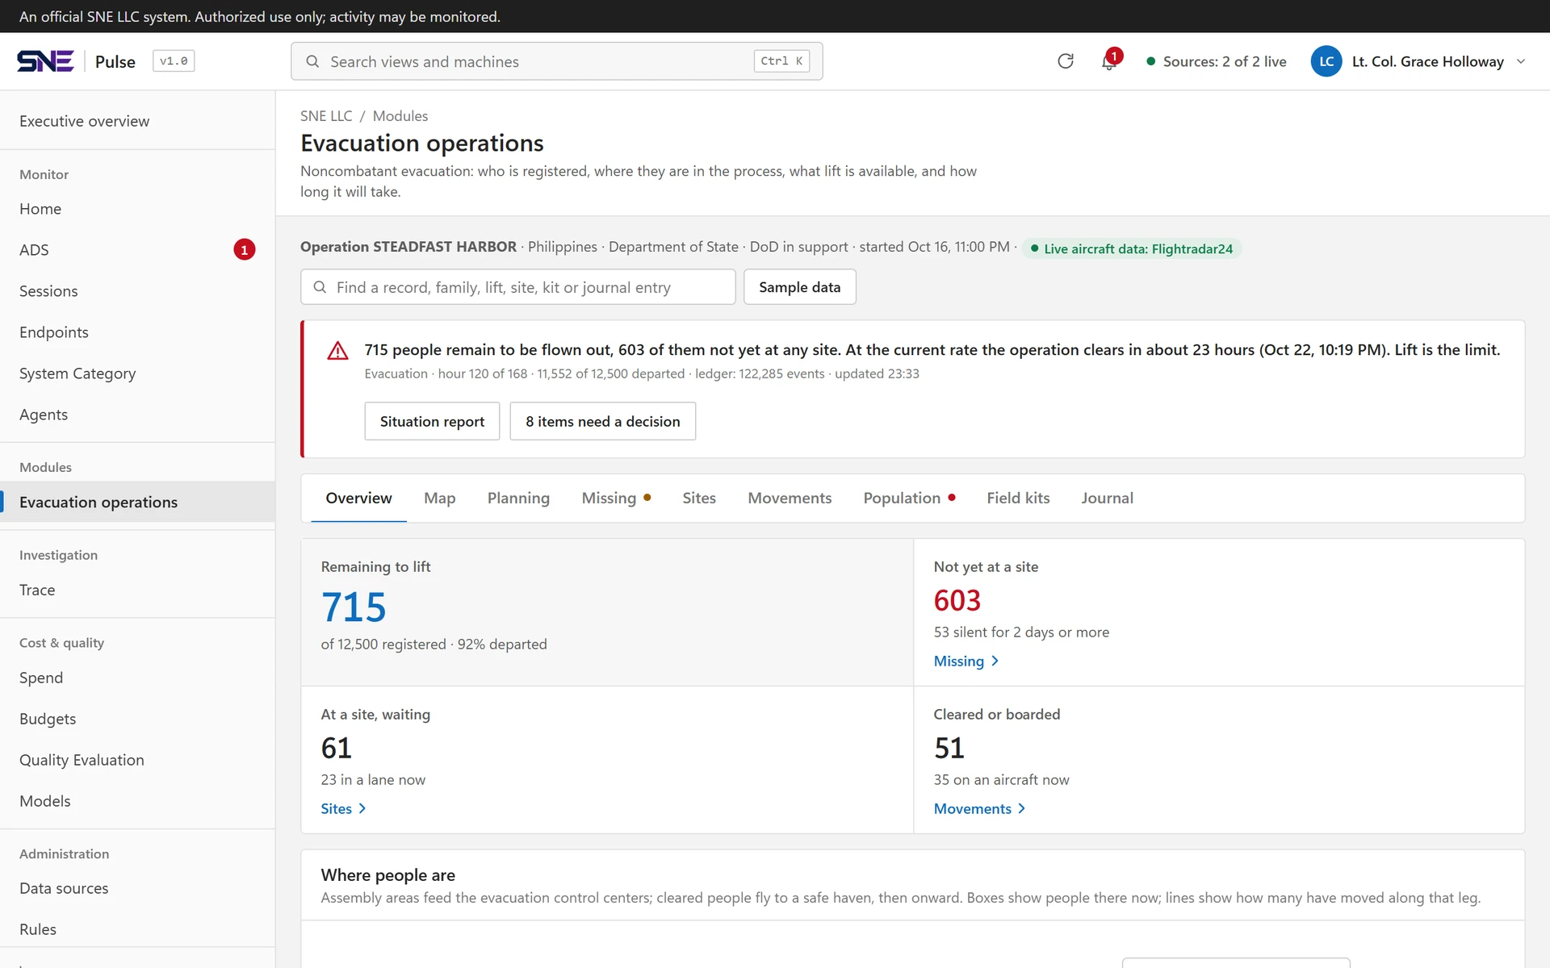Viewport: 1550px width, 968px height.
Task: Open the Situation report
Action: 432,421
